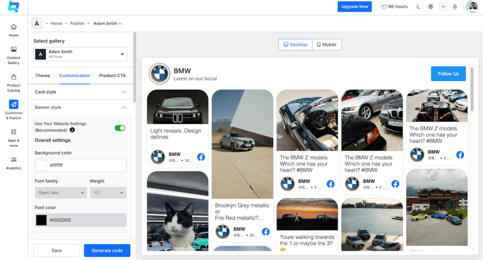Go to Publish breadcrumb link
The image size is (483, 260).
tap(77, 24)
